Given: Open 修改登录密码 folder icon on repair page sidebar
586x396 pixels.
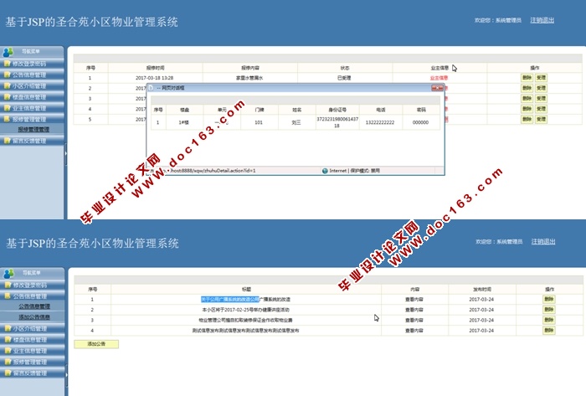Looking at the screenshot, I should (x=7, y=64).
